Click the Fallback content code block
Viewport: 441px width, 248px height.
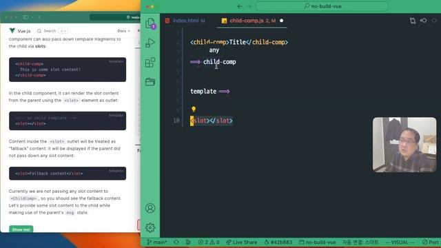(68, 174)
